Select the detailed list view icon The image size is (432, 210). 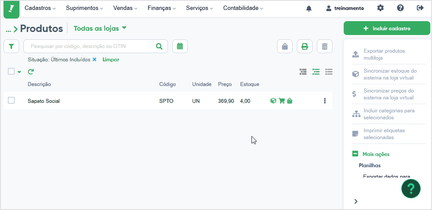point(316,72)
